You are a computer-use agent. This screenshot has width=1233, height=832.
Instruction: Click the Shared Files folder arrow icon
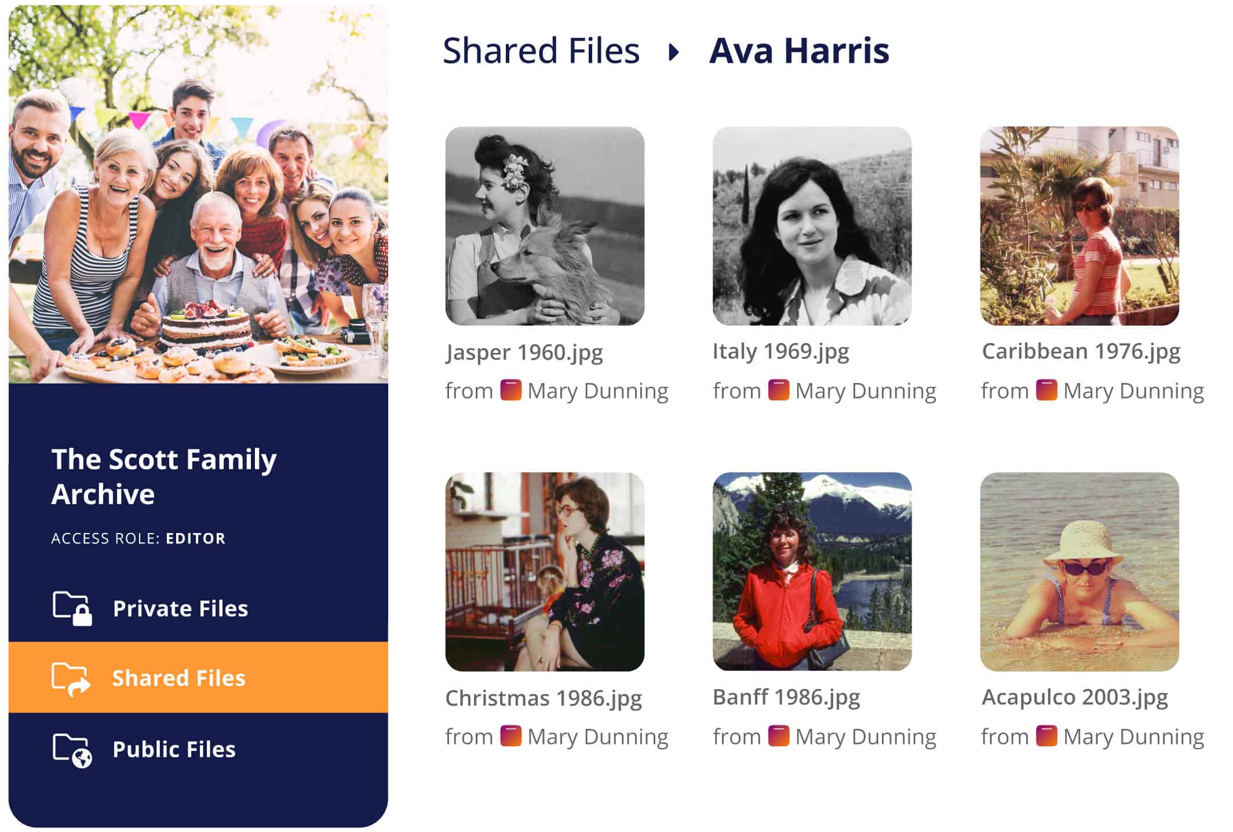coord(71,678)
